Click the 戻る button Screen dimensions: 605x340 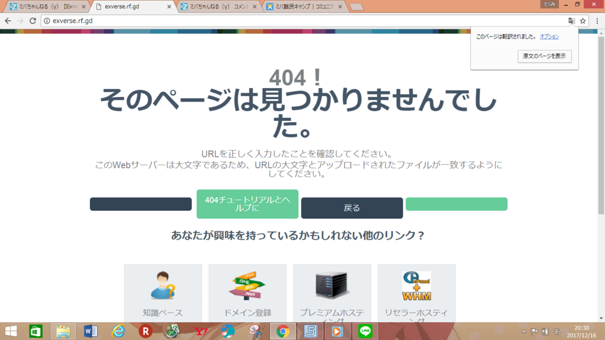pos(352,208)
